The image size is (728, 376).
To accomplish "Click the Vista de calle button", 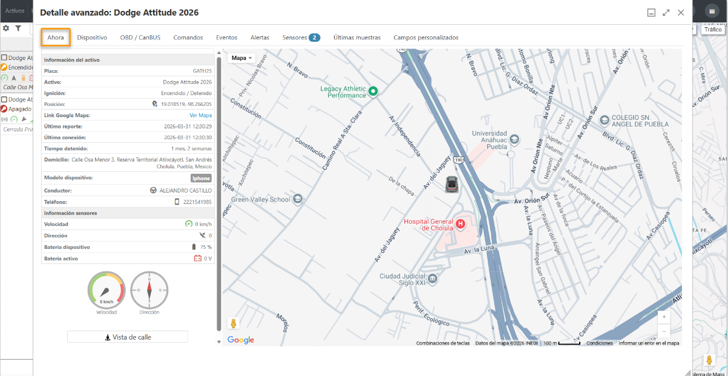I will [128, 337].
